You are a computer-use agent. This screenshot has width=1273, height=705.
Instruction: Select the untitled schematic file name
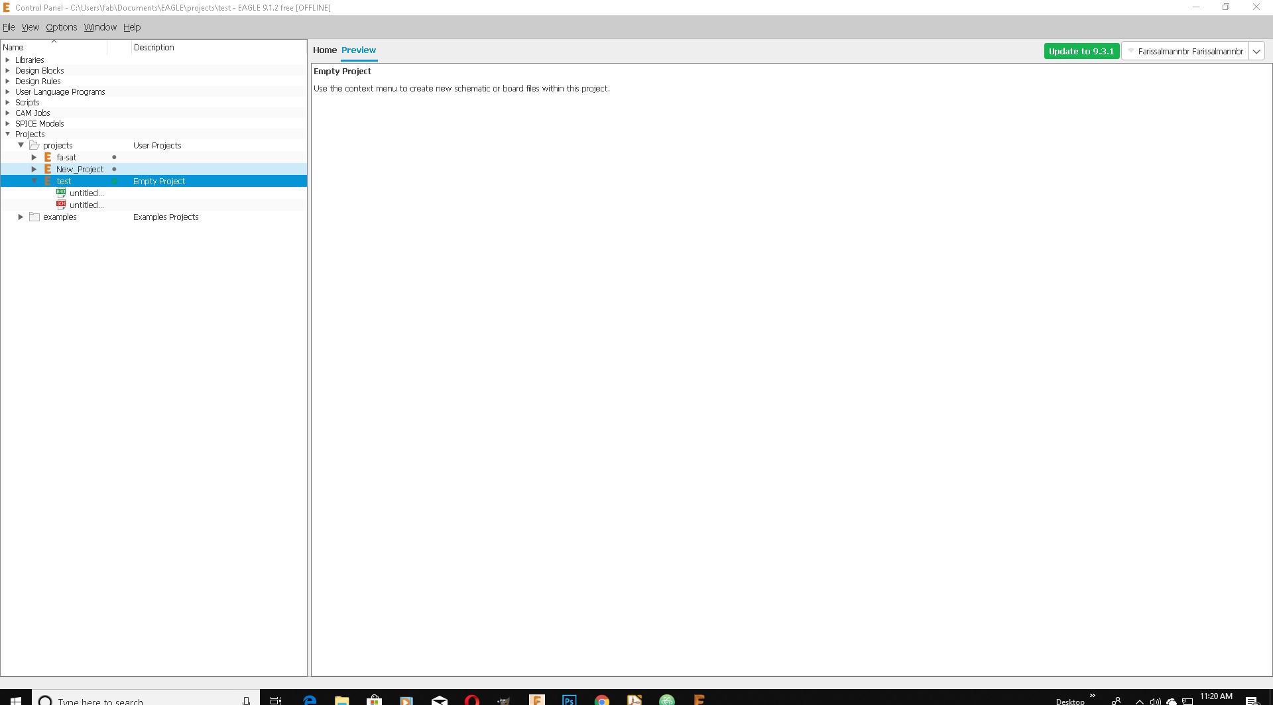coord(86,205)
